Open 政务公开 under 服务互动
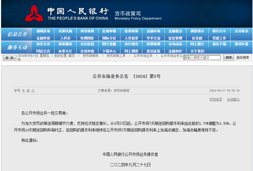Screen dimensions: 253x171 tap(43, 44)
